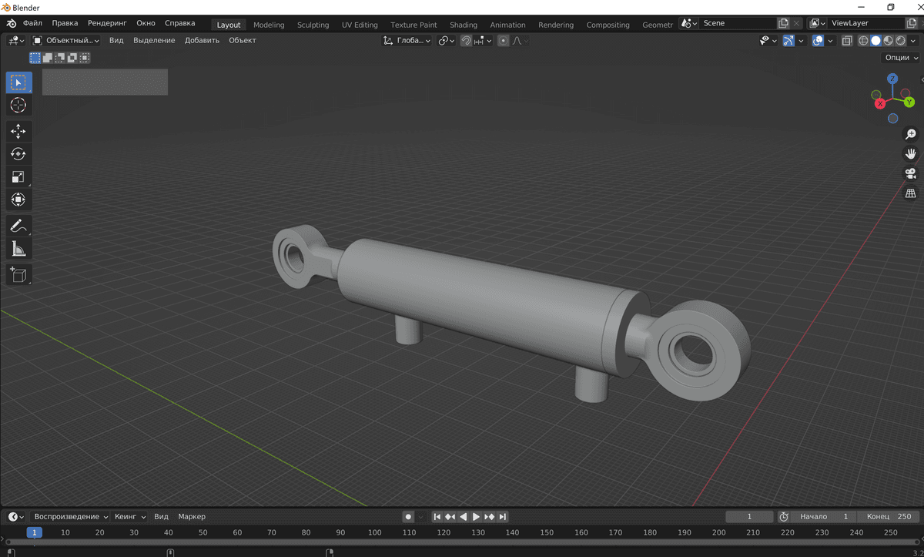Screen dimensions: 924x557
Task: Select the Scale tool
Action: click(19, 177)
